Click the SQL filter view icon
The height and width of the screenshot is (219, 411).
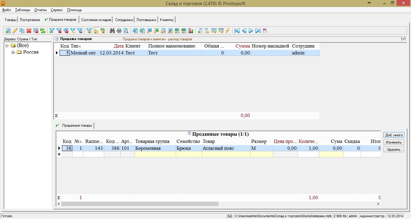pos(103,31)
